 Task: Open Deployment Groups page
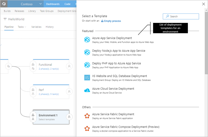click(x=67, y=11)
